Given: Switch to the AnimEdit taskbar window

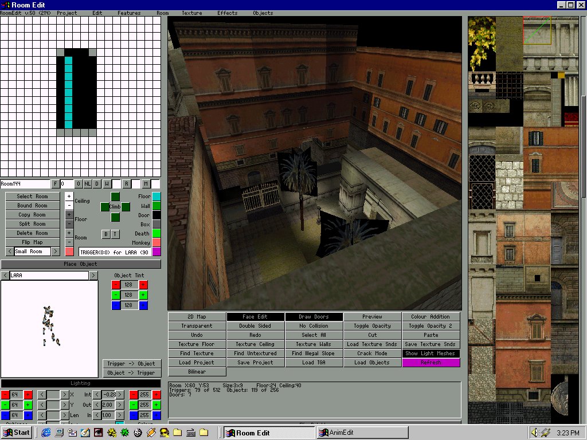Looking at the screenshot, I should 362,433.
